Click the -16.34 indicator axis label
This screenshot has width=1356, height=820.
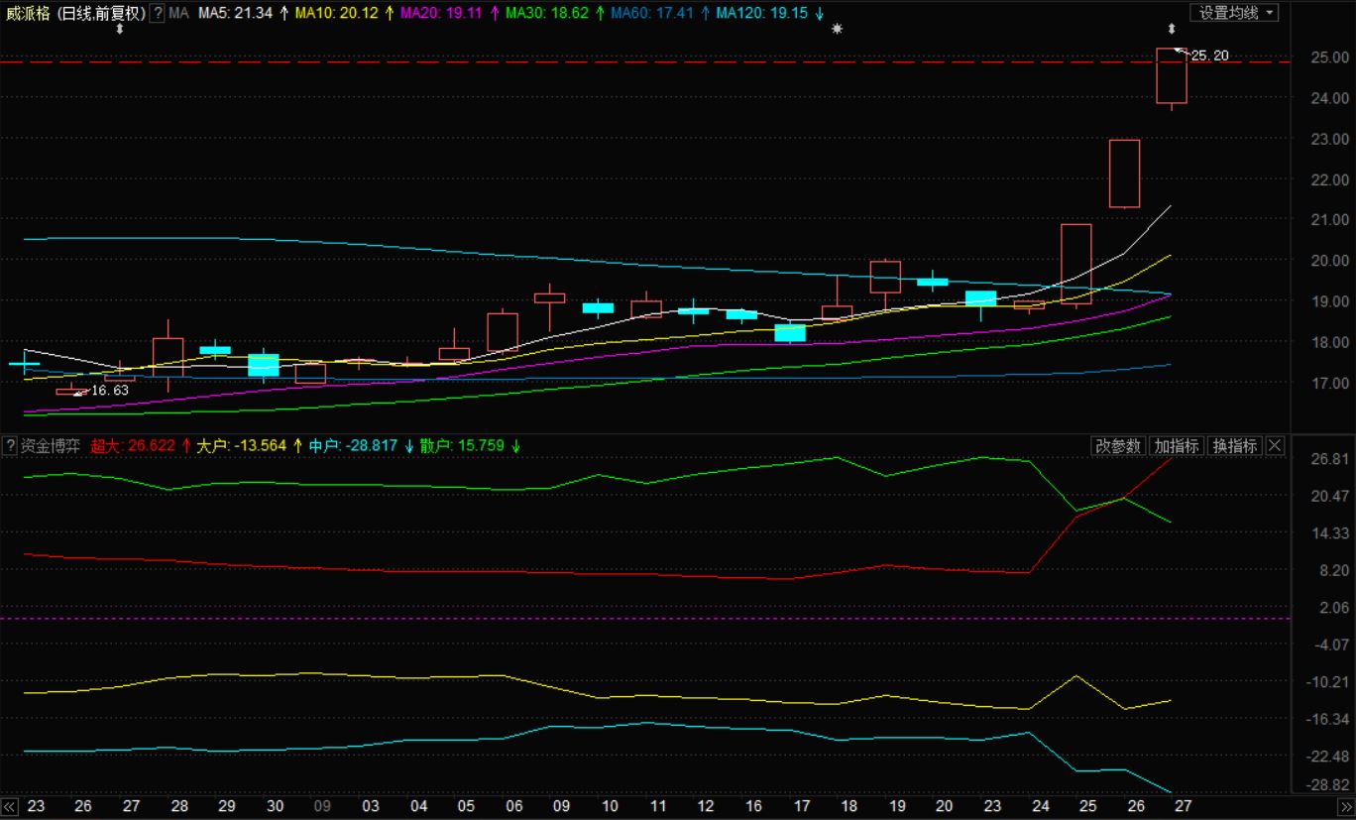(1327, 719)
